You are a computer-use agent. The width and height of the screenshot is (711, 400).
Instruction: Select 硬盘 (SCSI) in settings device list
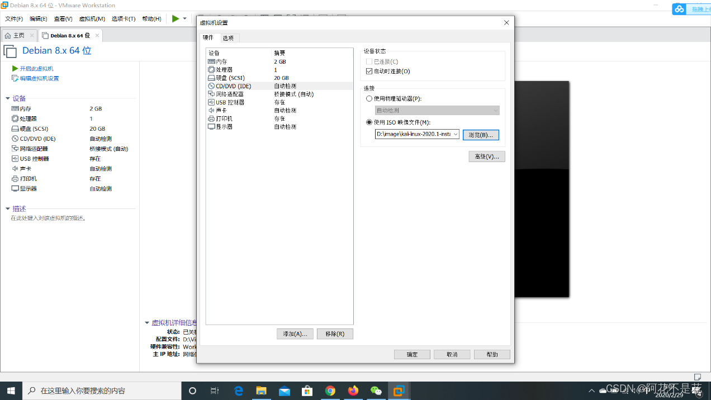[x=279, y=78]
